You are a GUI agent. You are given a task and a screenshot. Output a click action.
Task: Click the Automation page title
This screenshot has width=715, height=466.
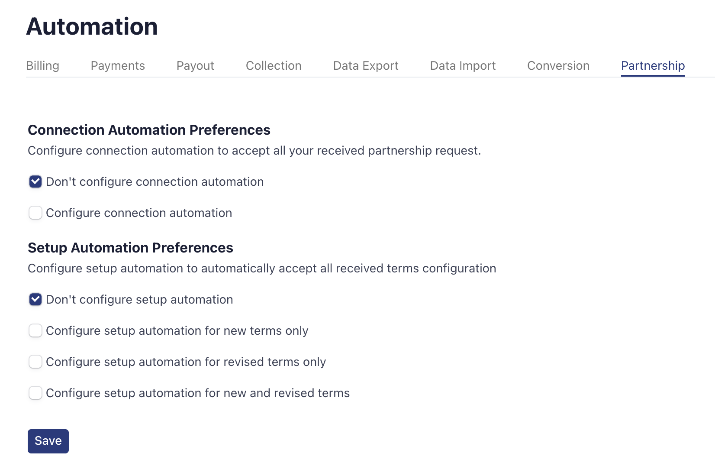coord(92,26)
